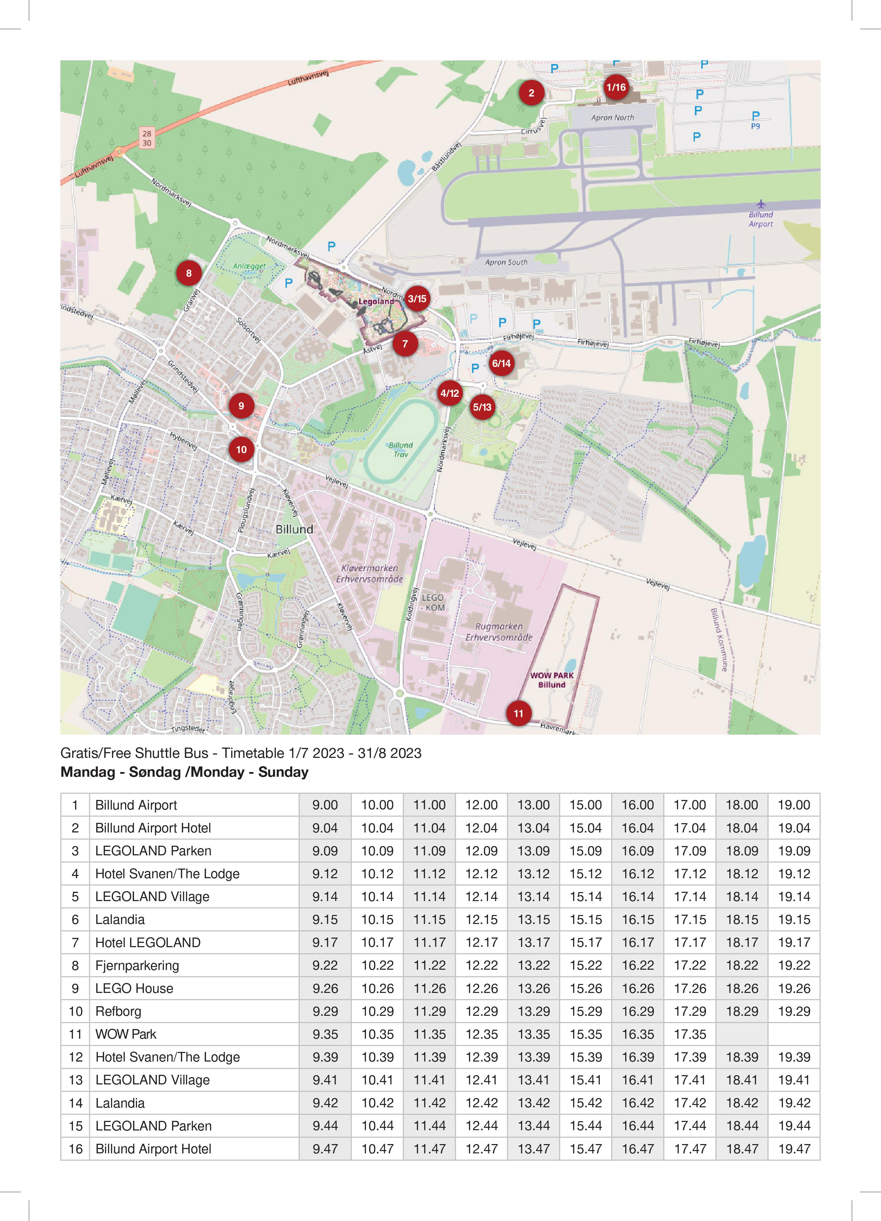This screenshot has width=881, height=1221.
Task: Select the Fjernparkering row name
Action: pyautogui.click(x=137, y=965)
